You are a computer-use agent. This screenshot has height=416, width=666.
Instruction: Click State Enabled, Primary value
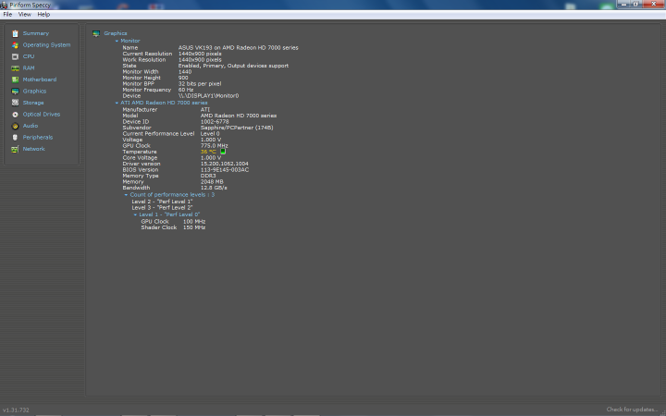pos(234,66)
